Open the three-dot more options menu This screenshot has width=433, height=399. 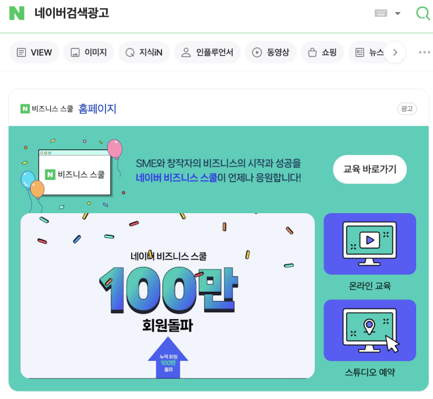click(x=424, y=52)
